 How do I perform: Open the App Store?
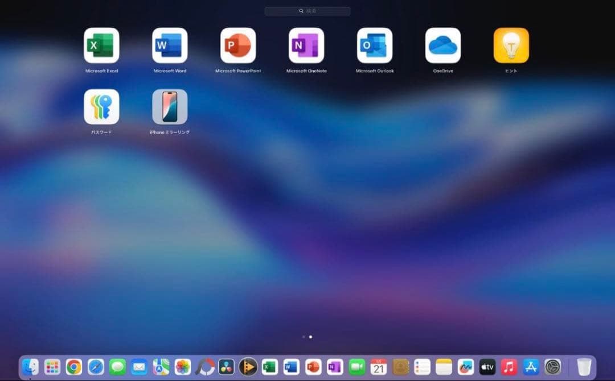click(x=531, y=367)
